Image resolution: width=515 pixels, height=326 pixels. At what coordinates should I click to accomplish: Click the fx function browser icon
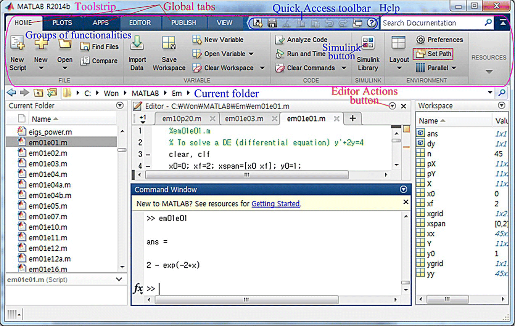(x=138, y=289)
